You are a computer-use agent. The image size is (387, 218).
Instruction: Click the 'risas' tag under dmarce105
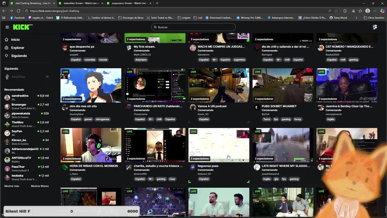pyautogui.click(x=172, y=179)
